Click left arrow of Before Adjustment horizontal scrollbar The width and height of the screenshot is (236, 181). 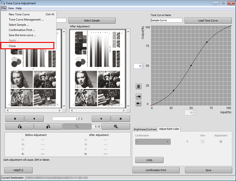8,110
